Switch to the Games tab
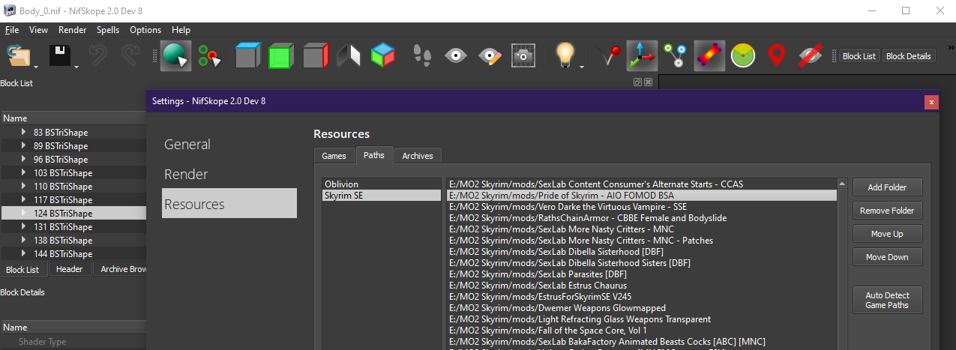956x350 pixels. pyautogui.click(x=334, y=155)
